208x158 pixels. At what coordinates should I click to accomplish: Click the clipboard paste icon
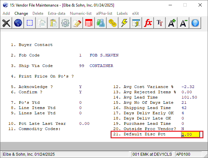click(x=53, y=23)
